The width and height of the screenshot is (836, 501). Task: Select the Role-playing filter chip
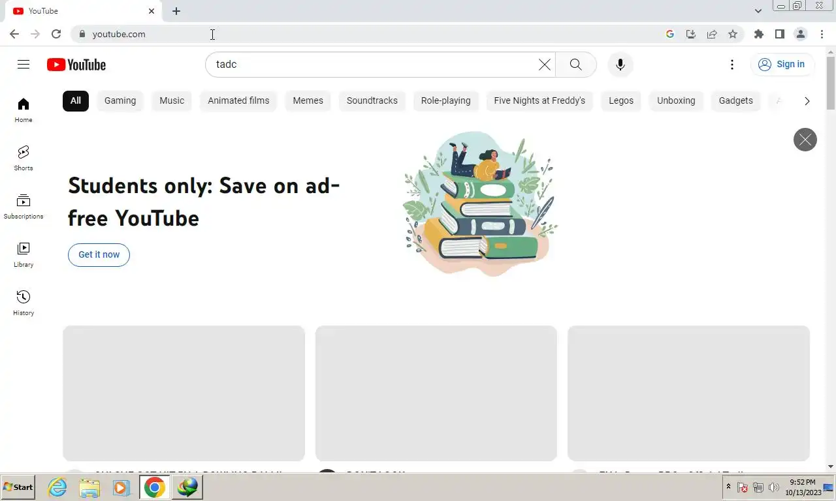446,100
